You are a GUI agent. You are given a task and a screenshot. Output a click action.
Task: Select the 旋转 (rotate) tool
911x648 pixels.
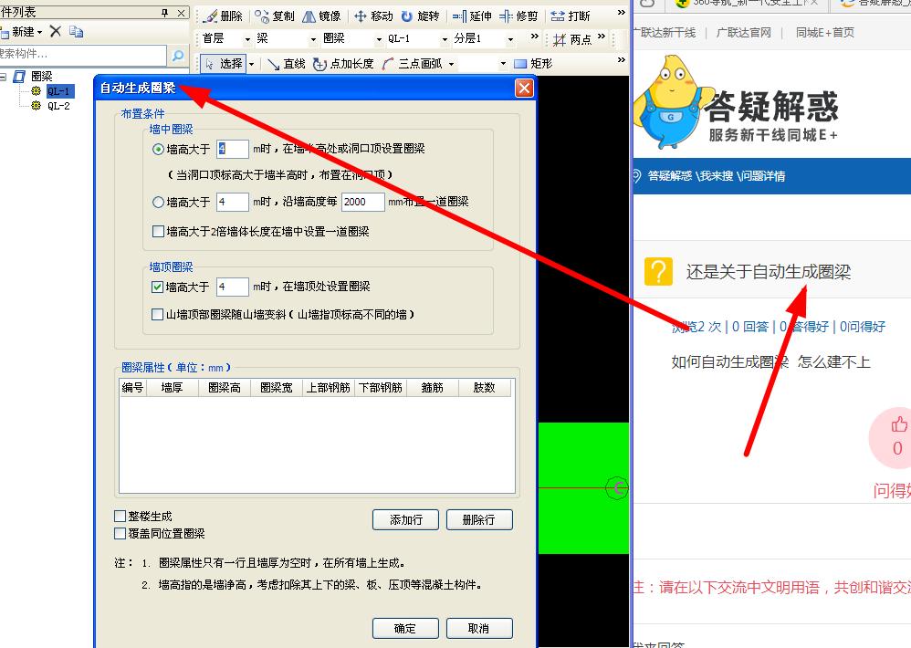pyautogui.click(x=420, y=16)
